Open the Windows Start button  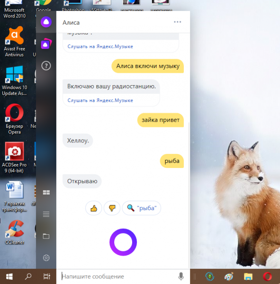coord(9,276)
